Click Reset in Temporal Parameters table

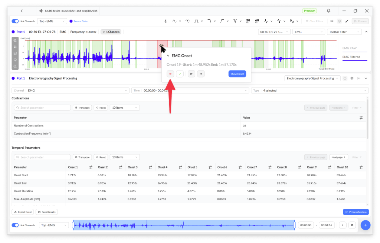[x=101, y=157]
